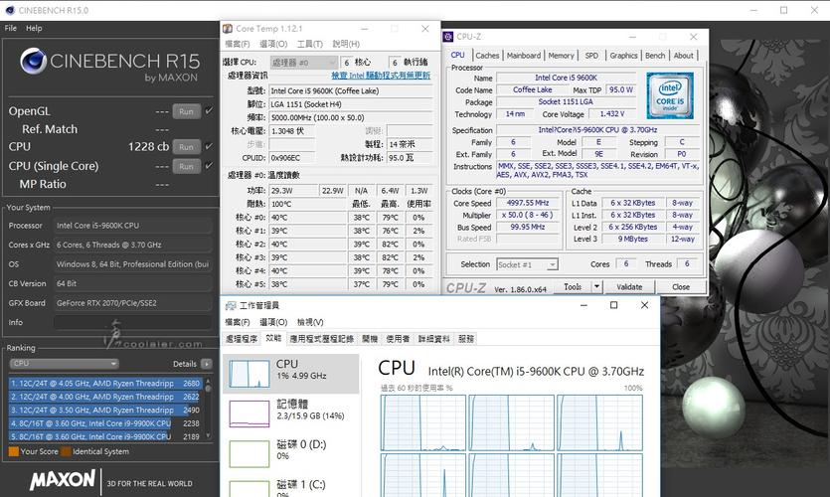Switch to Task Manager 處理程序 tab
This screenshot has width=830, height=497.
(x=242, y=339)
